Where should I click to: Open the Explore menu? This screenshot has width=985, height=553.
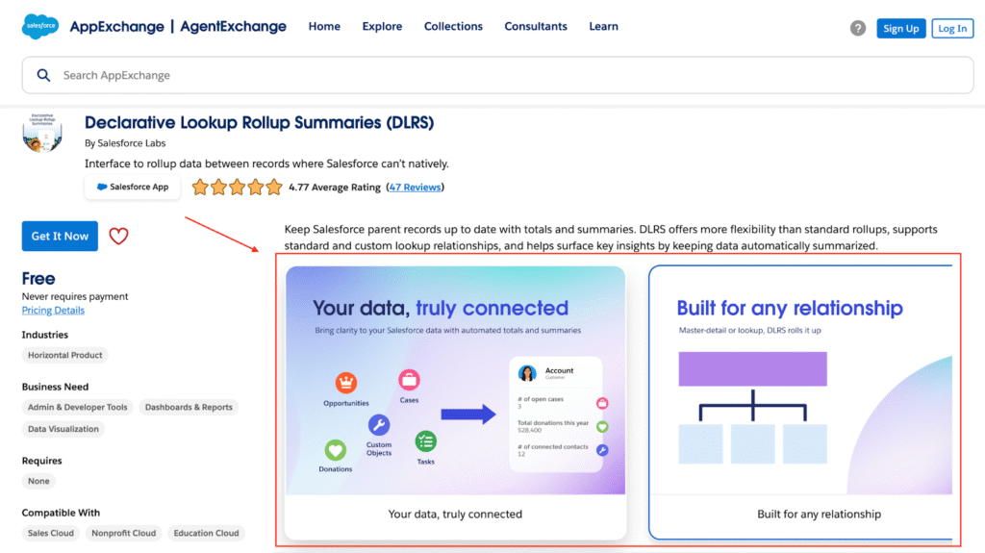pos(382,26)
